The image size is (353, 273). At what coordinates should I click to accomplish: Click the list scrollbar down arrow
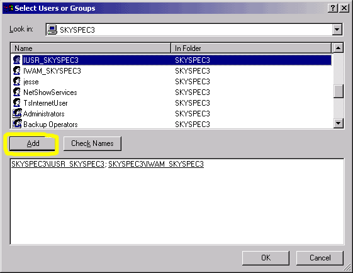(338, 123)
